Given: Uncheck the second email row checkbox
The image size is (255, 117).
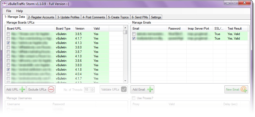Looking at the screenshot, I should pyautogui.click(x=134, y=38).
